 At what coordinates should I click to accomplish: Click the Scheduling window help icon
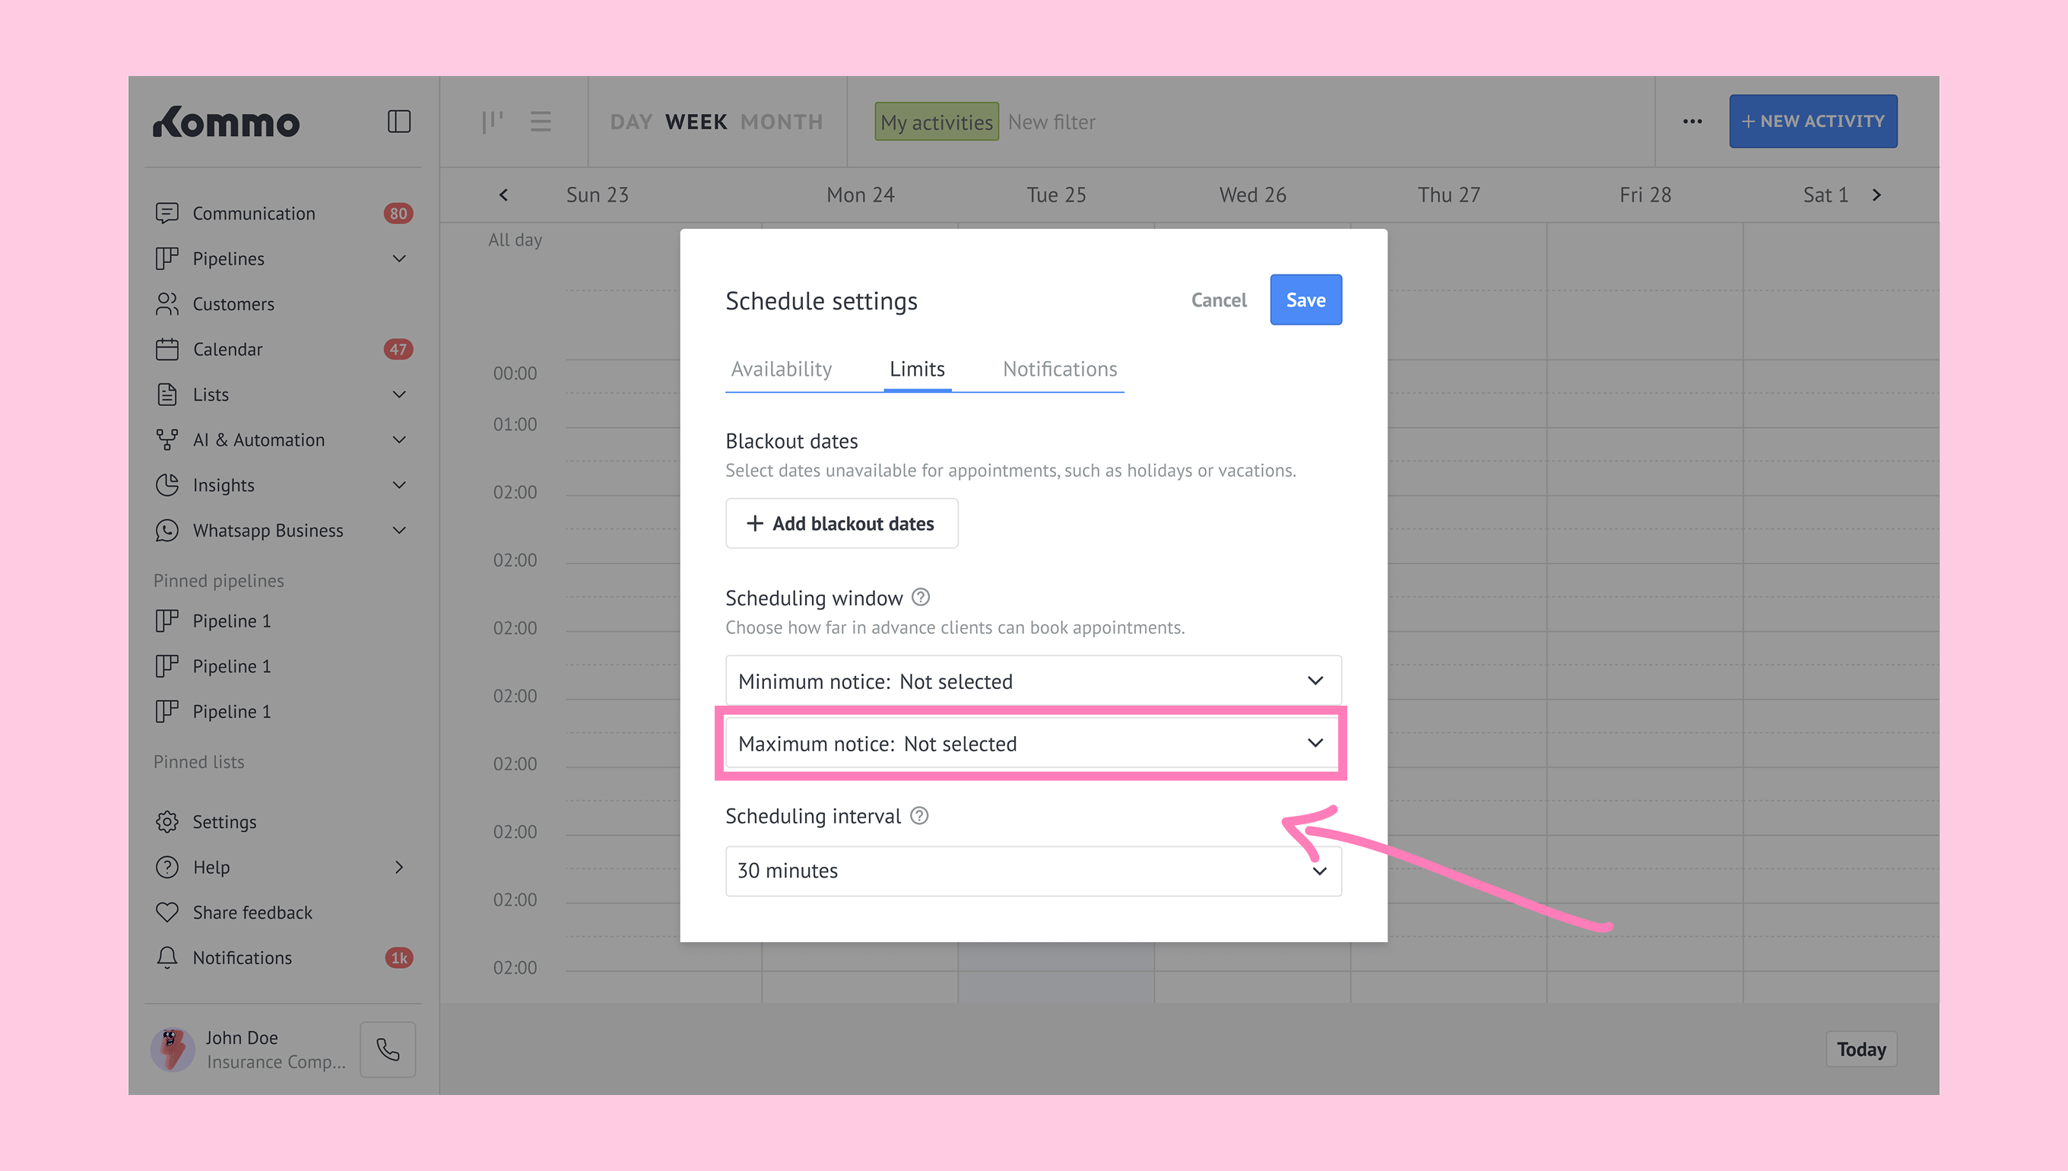click(921, 598)
